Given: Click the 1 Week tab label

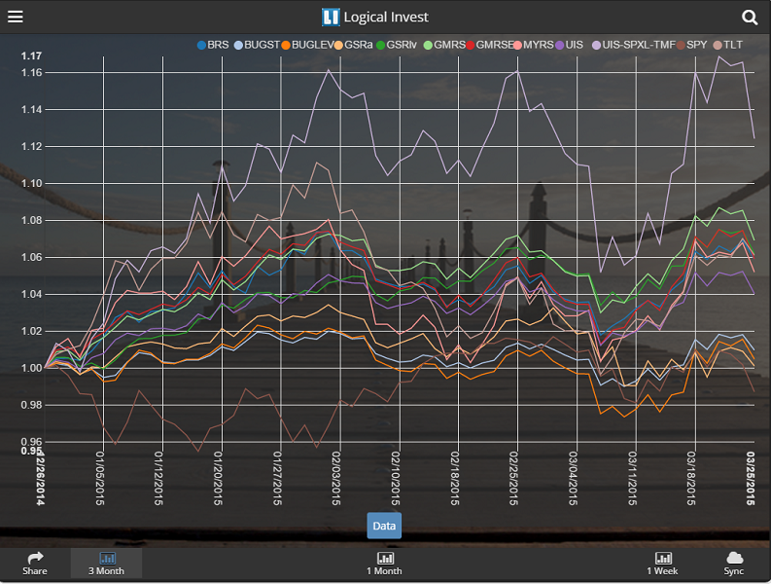Looking at the screenshot, I should pos(662,571).
